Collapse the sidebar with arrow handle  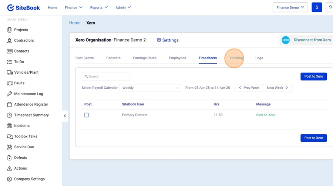point(65,116)
